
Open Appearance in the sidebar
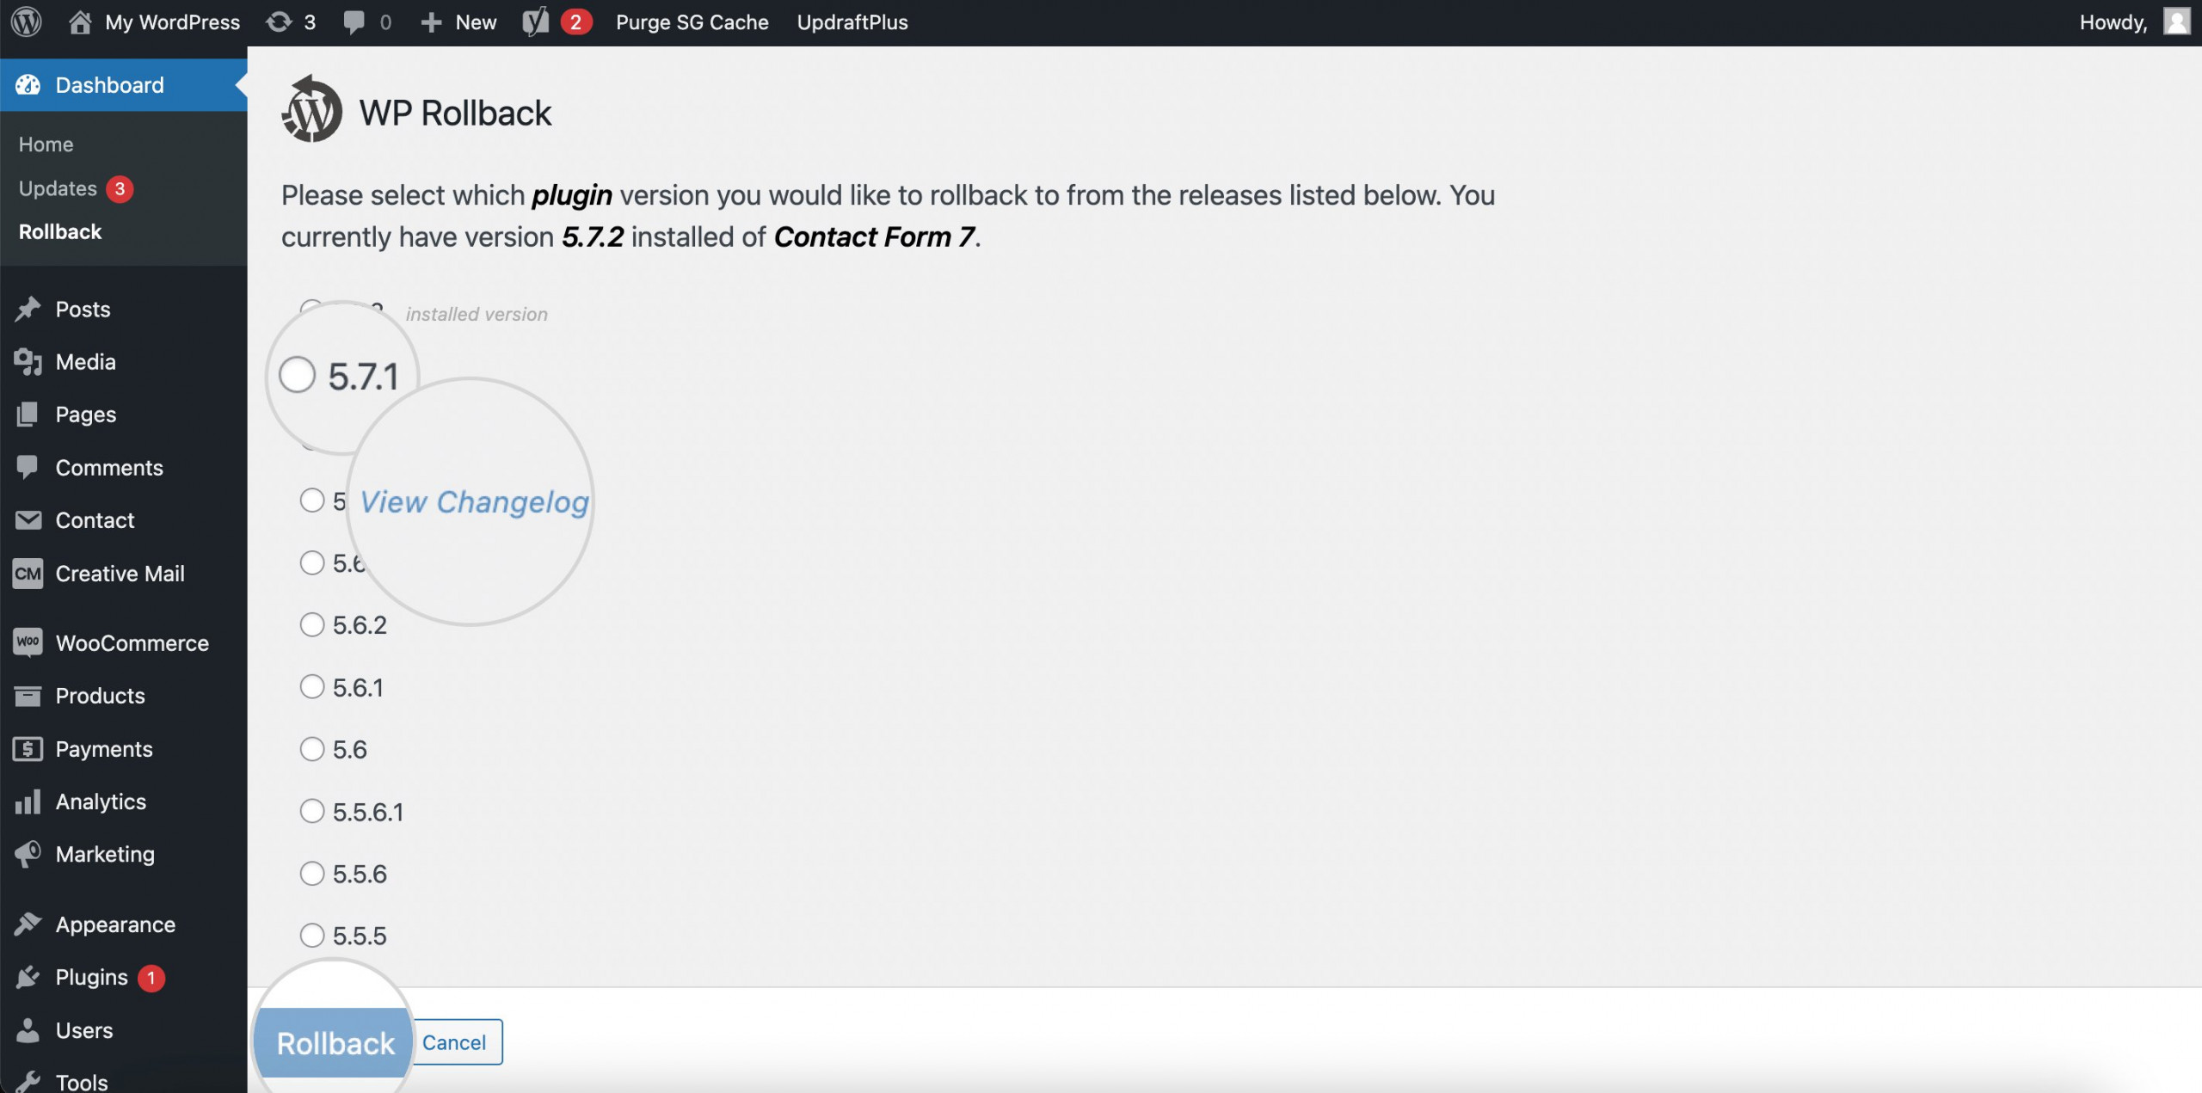pyautogui.click(x=115, y=924)
